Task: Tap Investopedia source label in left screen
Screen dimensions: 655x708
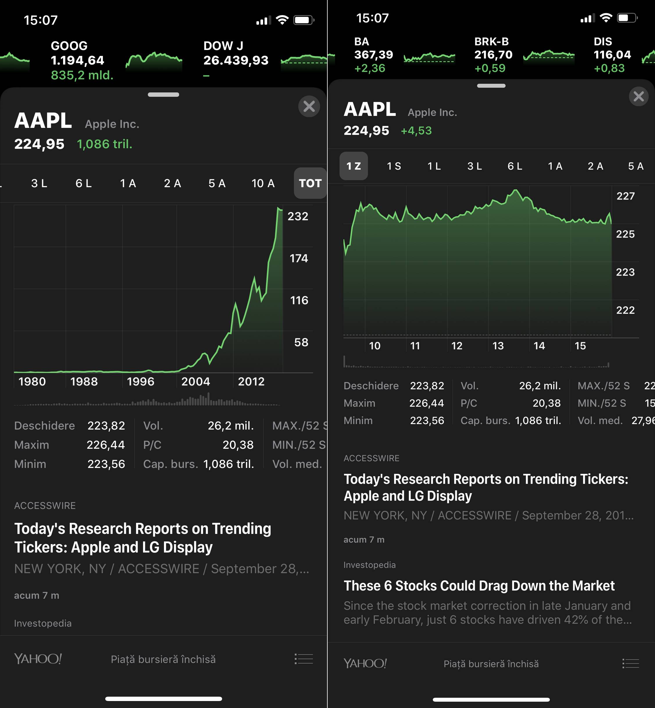Action: pos(42,623)
